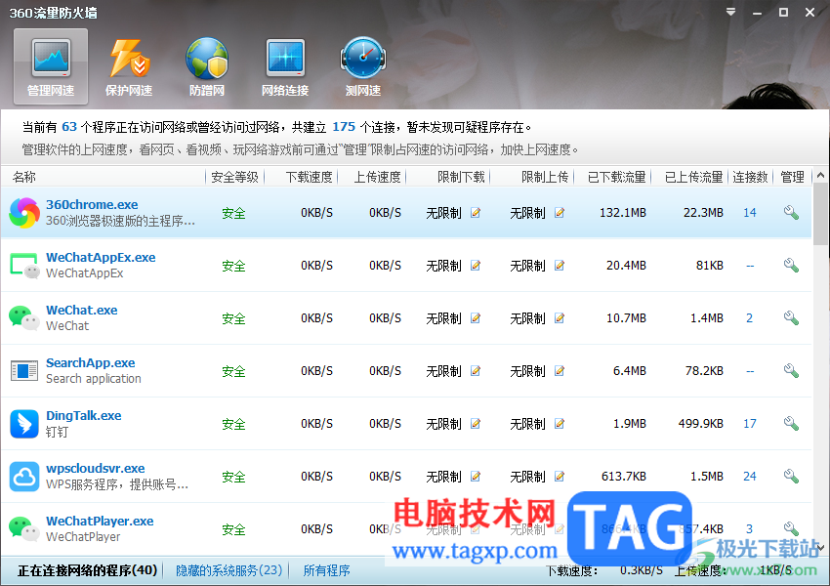
Task: Edit download limit for WeChatAppEx.exe
Action: (476, 266)
